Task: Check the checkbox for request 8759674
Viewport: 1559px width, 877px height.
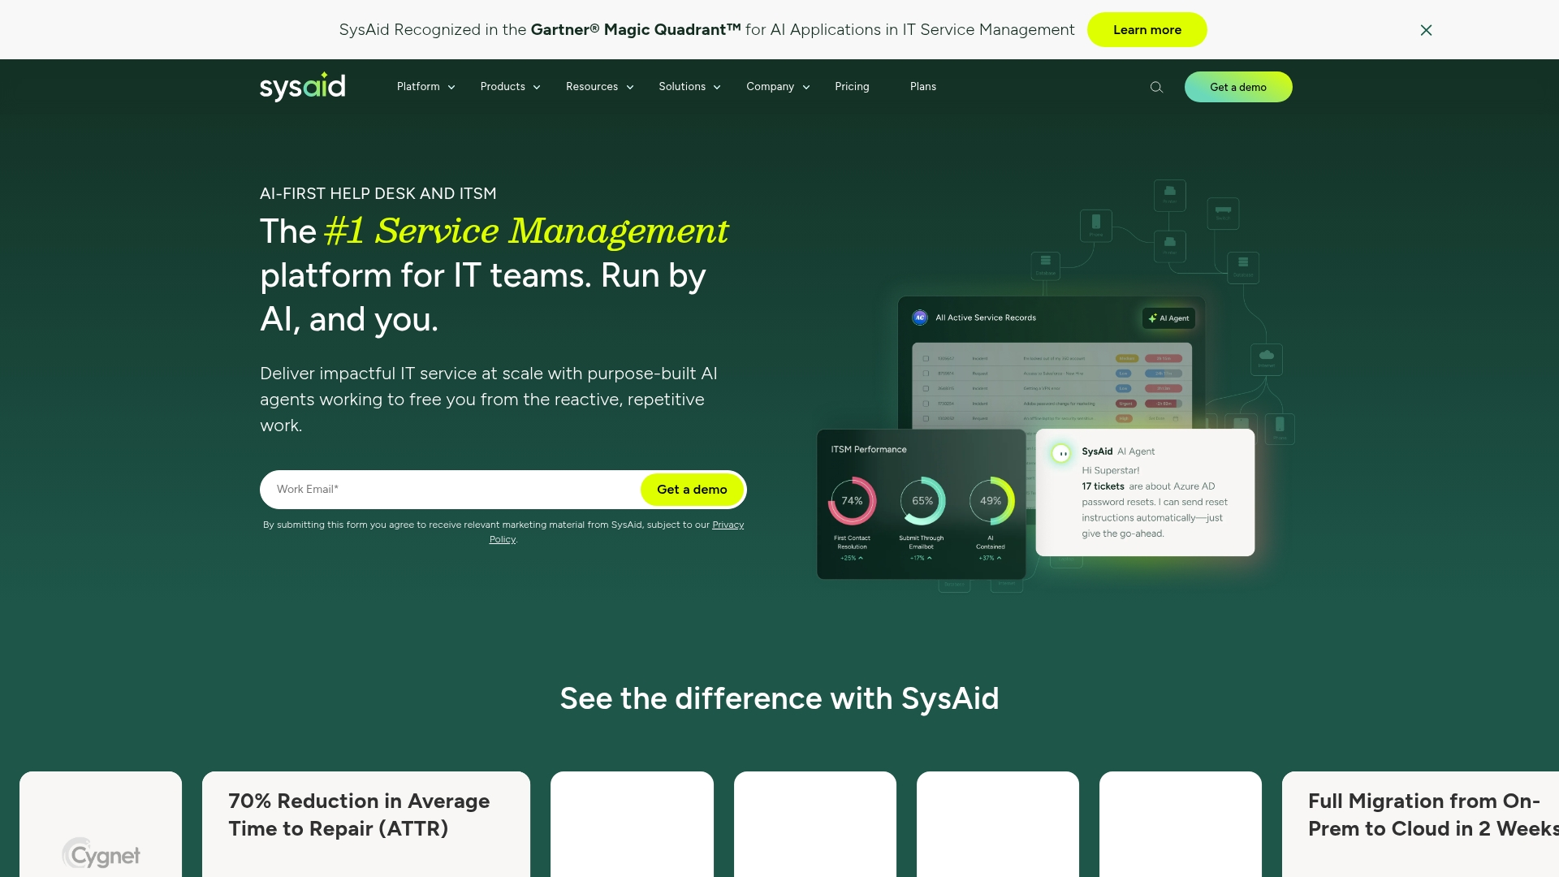Action: coord(926,374)
